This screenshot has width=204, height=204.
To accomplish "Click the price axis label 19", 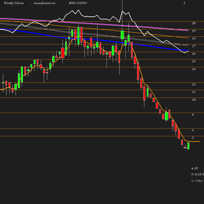I will tap(194, 31).
